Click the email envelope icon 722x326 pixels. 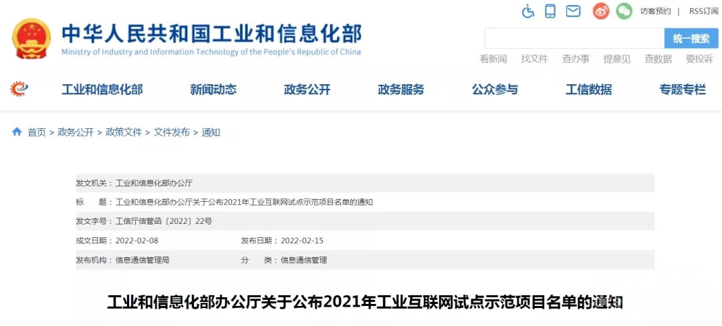pos(573,11)
